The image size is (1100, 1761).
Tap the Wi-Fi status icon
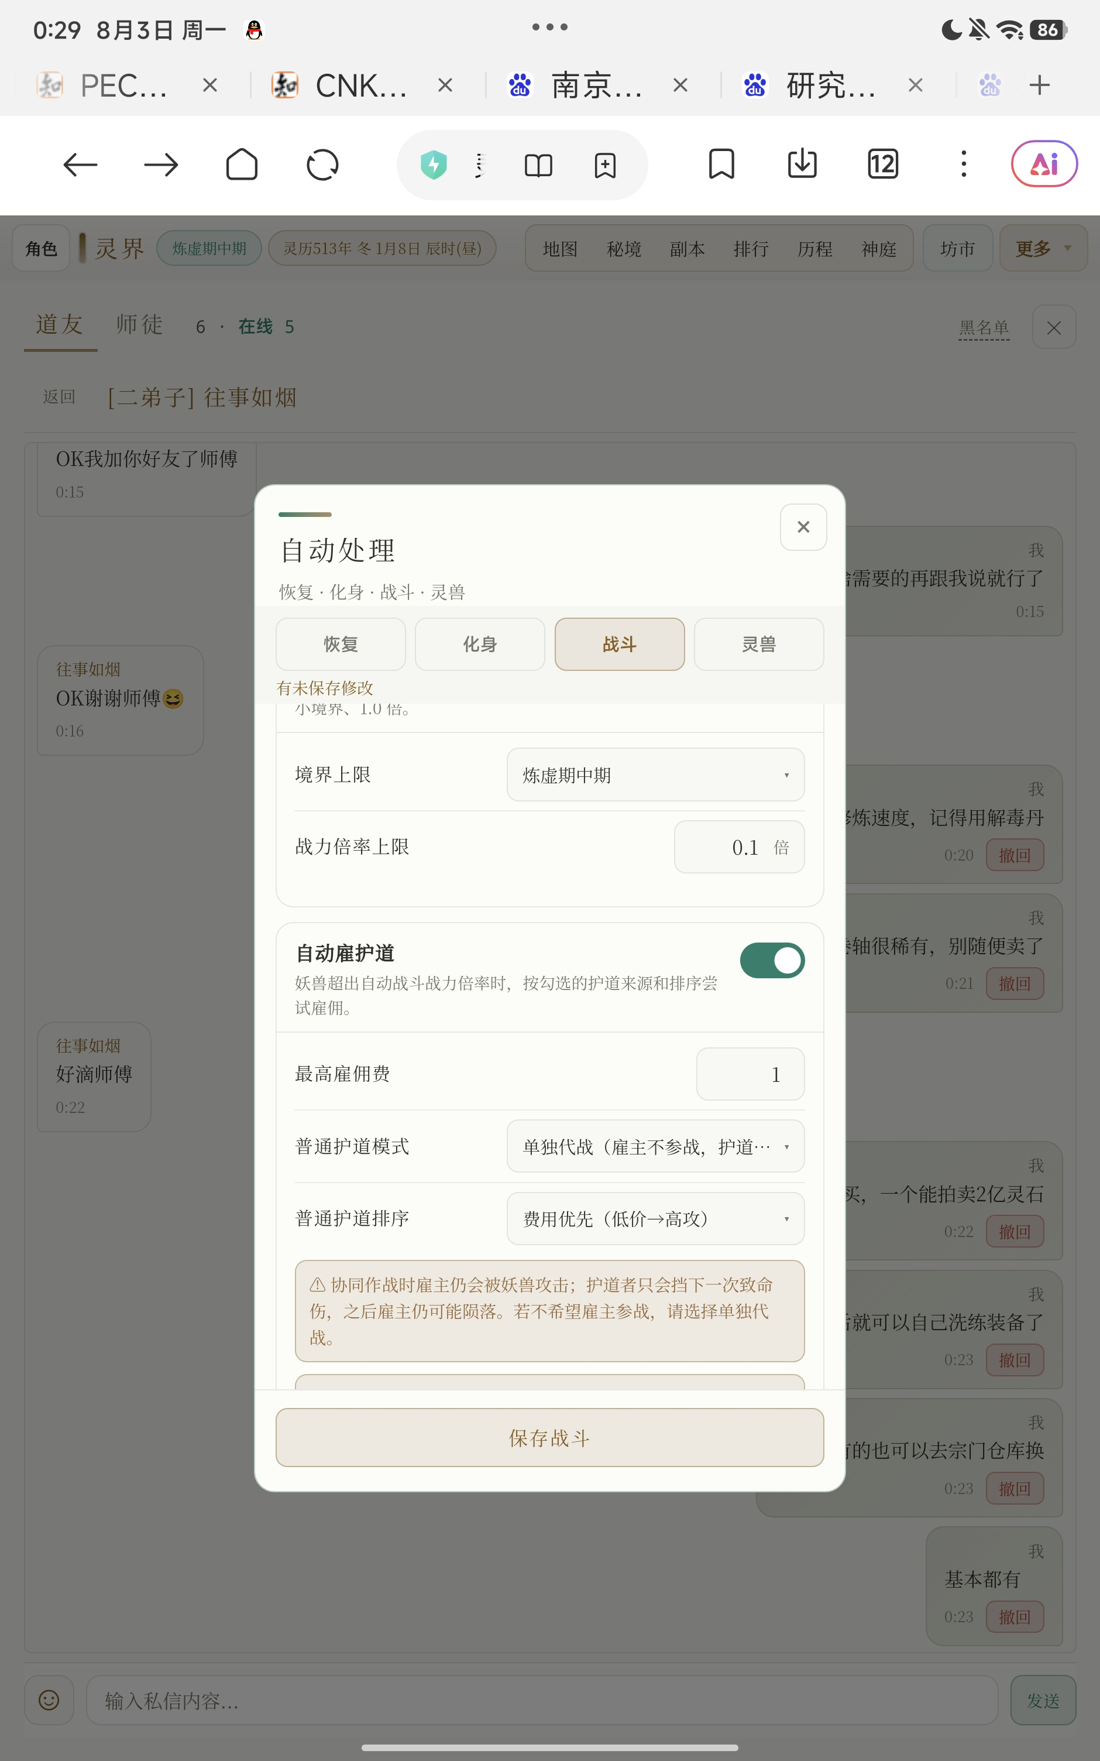[1010, 30]
